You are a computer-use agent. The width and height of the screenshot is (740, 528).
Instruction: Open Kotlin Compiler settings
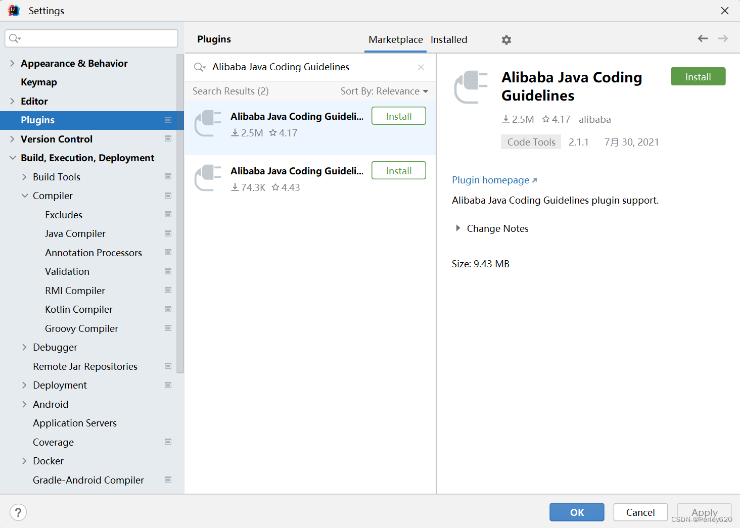click(x=79, y=309)
